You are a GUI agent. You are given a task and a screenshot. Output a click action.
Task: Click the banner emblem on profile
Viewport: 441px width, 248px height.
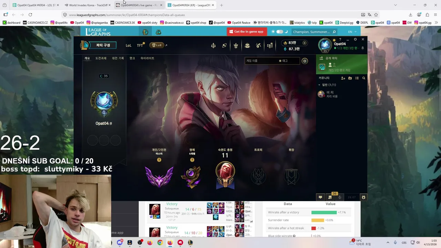pos(291,176)
